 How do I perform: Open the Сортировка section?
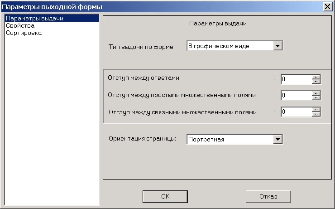pos(24,33)
